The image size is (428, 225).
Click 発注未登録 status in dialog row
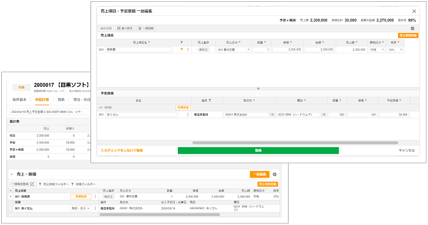201,115
